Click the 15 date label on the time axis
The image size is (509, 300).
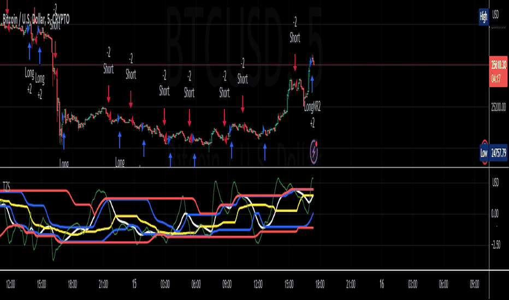coord(134,284)
